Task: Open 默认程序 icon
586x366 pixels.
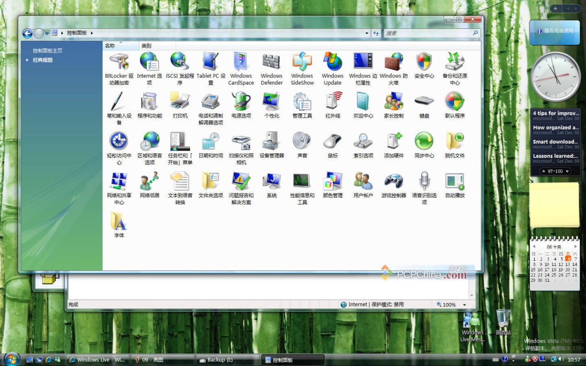Action: [x=455, y=101]
